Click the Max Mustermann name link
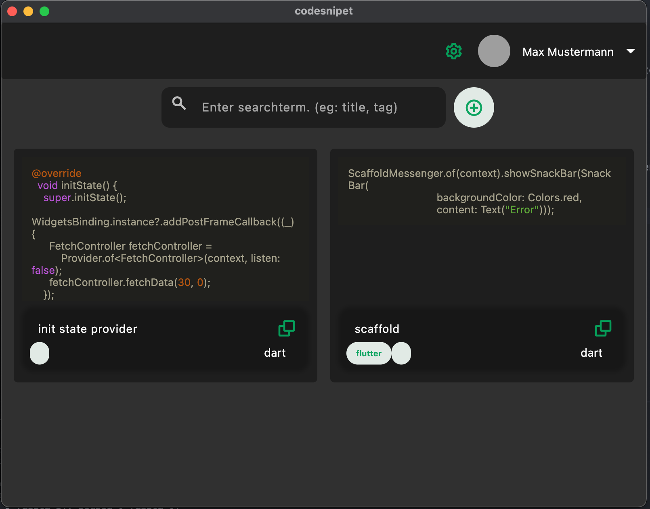The height and width of the screenshot is (509, 650). tap(568, 51)
